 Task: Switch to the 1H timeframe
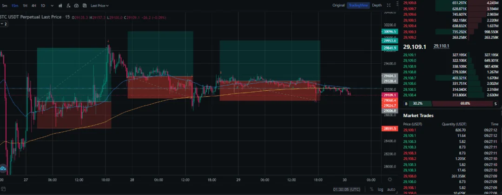(x=25, y=6)
